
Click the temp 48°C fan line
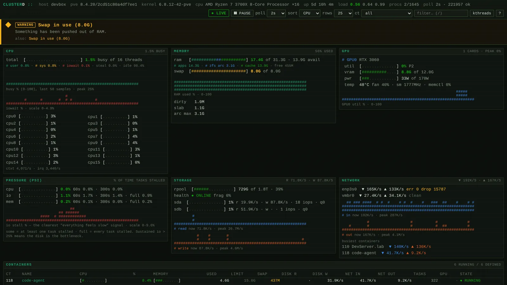(x=397, y=85)
